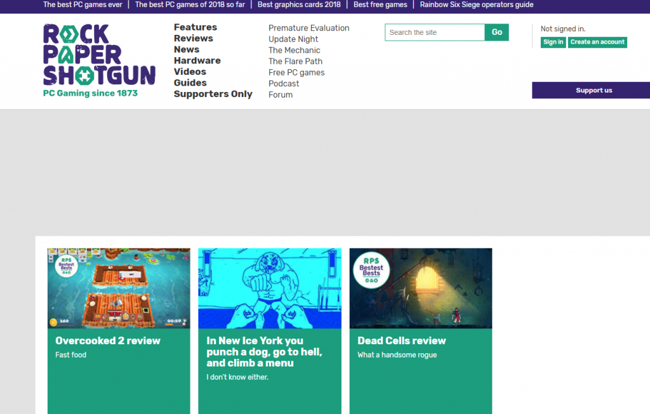Click 'I don't know either.' subtitle

pyautogui.click(x=237, y=377)
